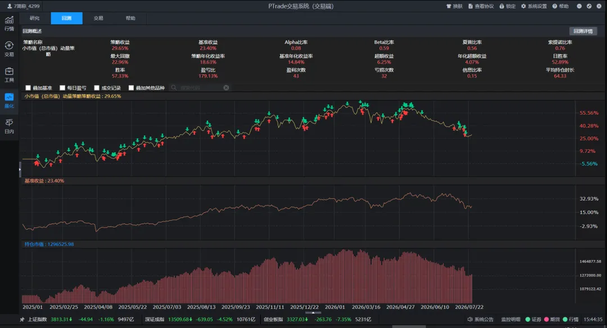Enable the 每日盈亏 checkbox
The width and height of the screenshot is (607, 328).
pos(62,88)
